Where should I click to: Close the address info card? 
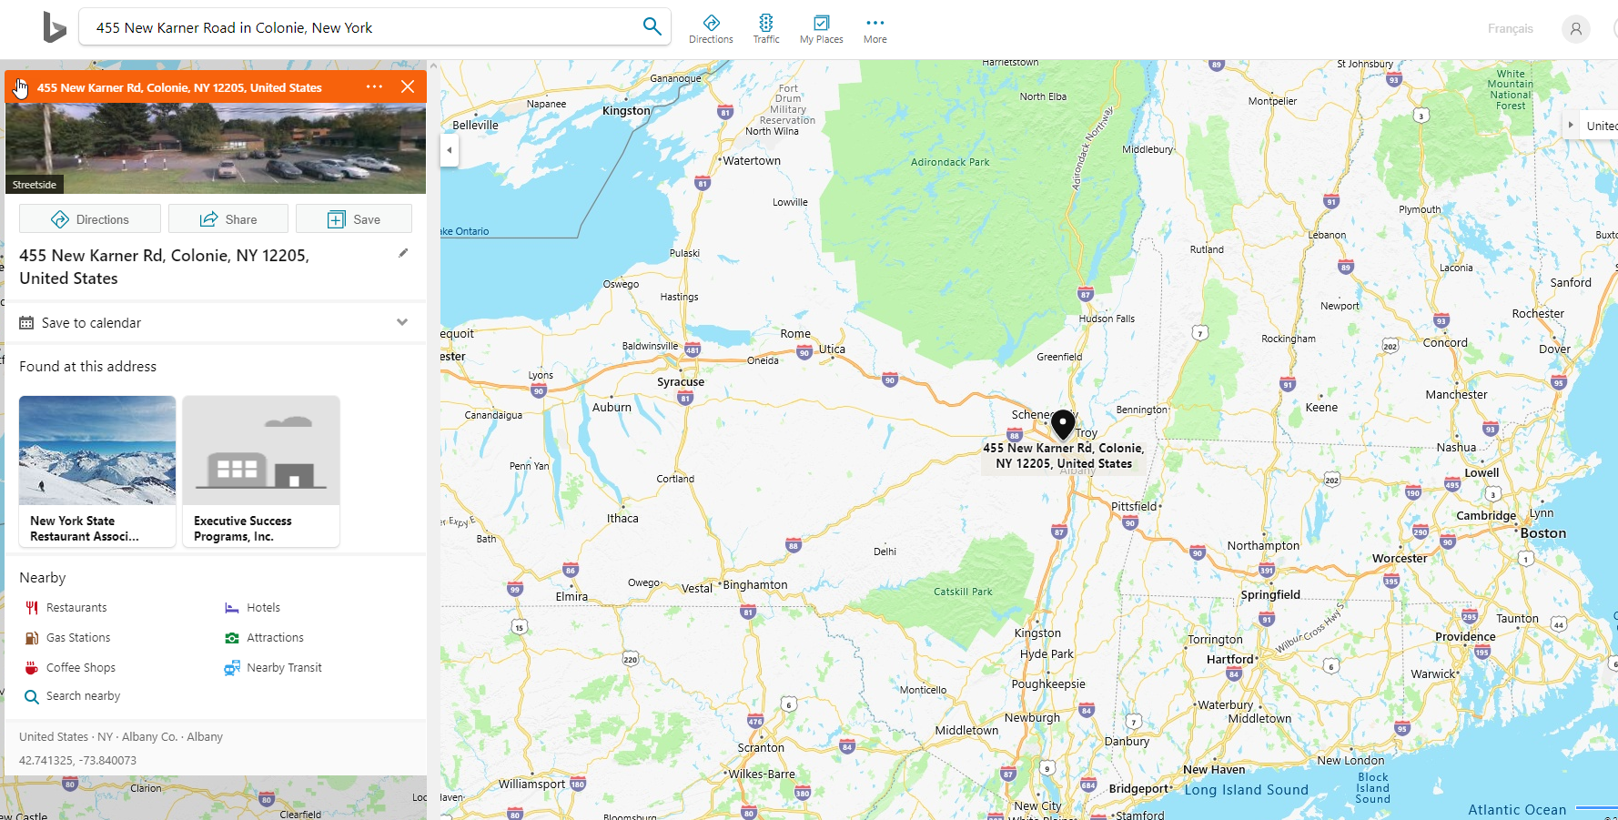point(408,86)
